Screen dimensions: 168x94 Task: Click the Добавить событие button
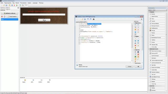coord(9,13)
